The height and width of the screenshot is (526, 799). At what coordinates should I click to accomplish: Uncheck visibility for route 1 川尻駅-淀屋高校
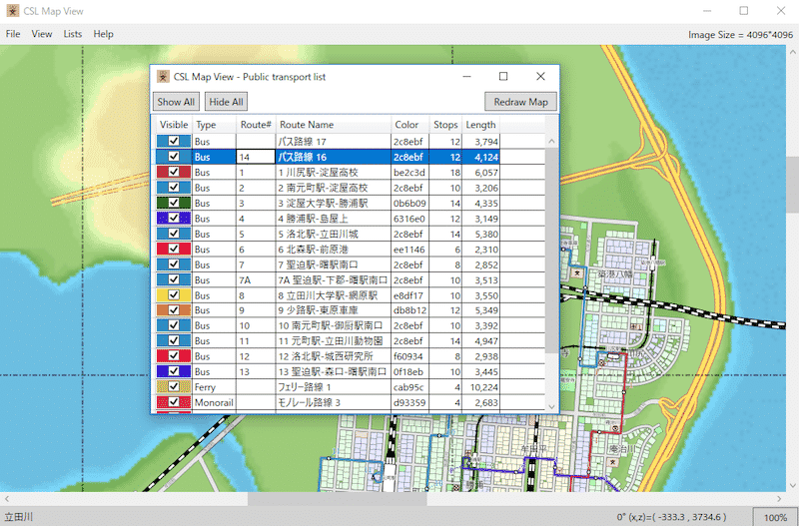pos(174,172)
